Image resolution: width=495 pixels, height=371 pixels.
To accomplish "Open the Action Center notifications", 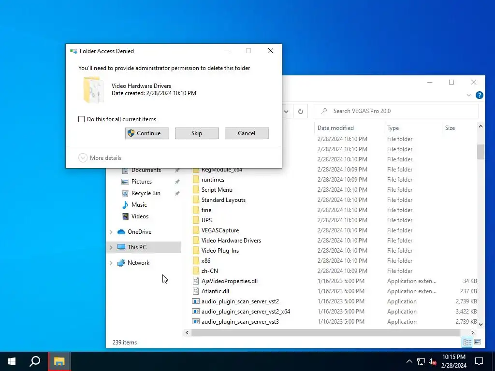I will (x=479, y=361).
